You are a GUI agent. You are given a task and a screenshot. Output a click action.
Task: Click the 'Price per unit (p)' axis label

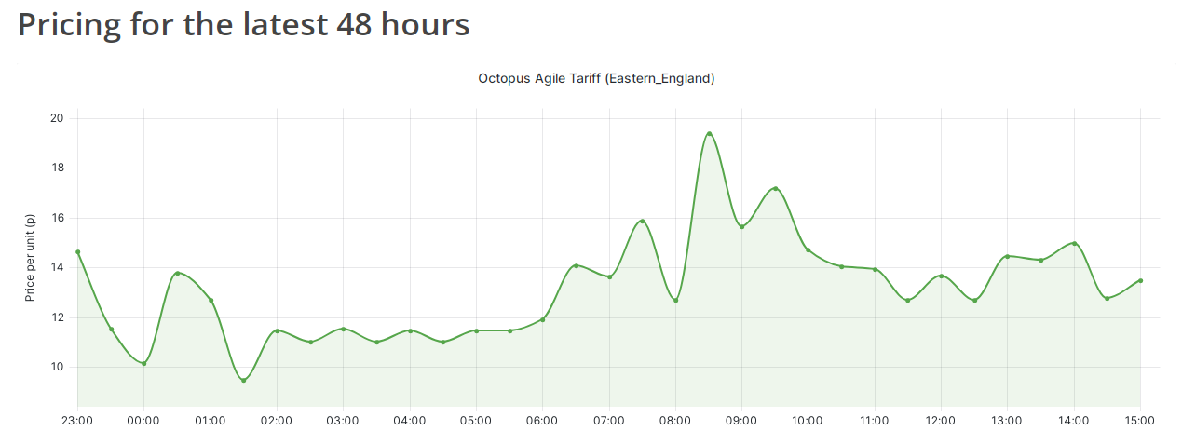(30, 257)
